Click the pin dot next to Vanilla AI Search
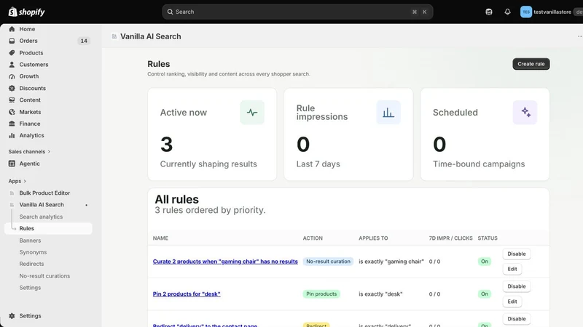 tap(86, 205)
